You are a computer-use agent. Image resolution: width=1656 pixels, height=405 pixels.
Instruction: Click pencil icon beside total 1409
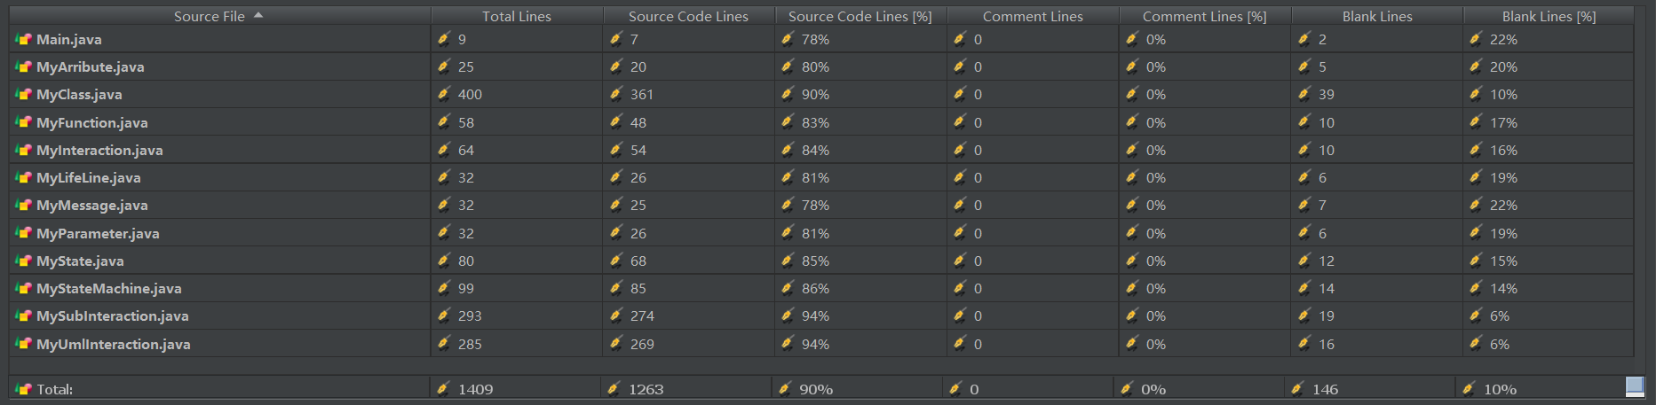(444, 388)
